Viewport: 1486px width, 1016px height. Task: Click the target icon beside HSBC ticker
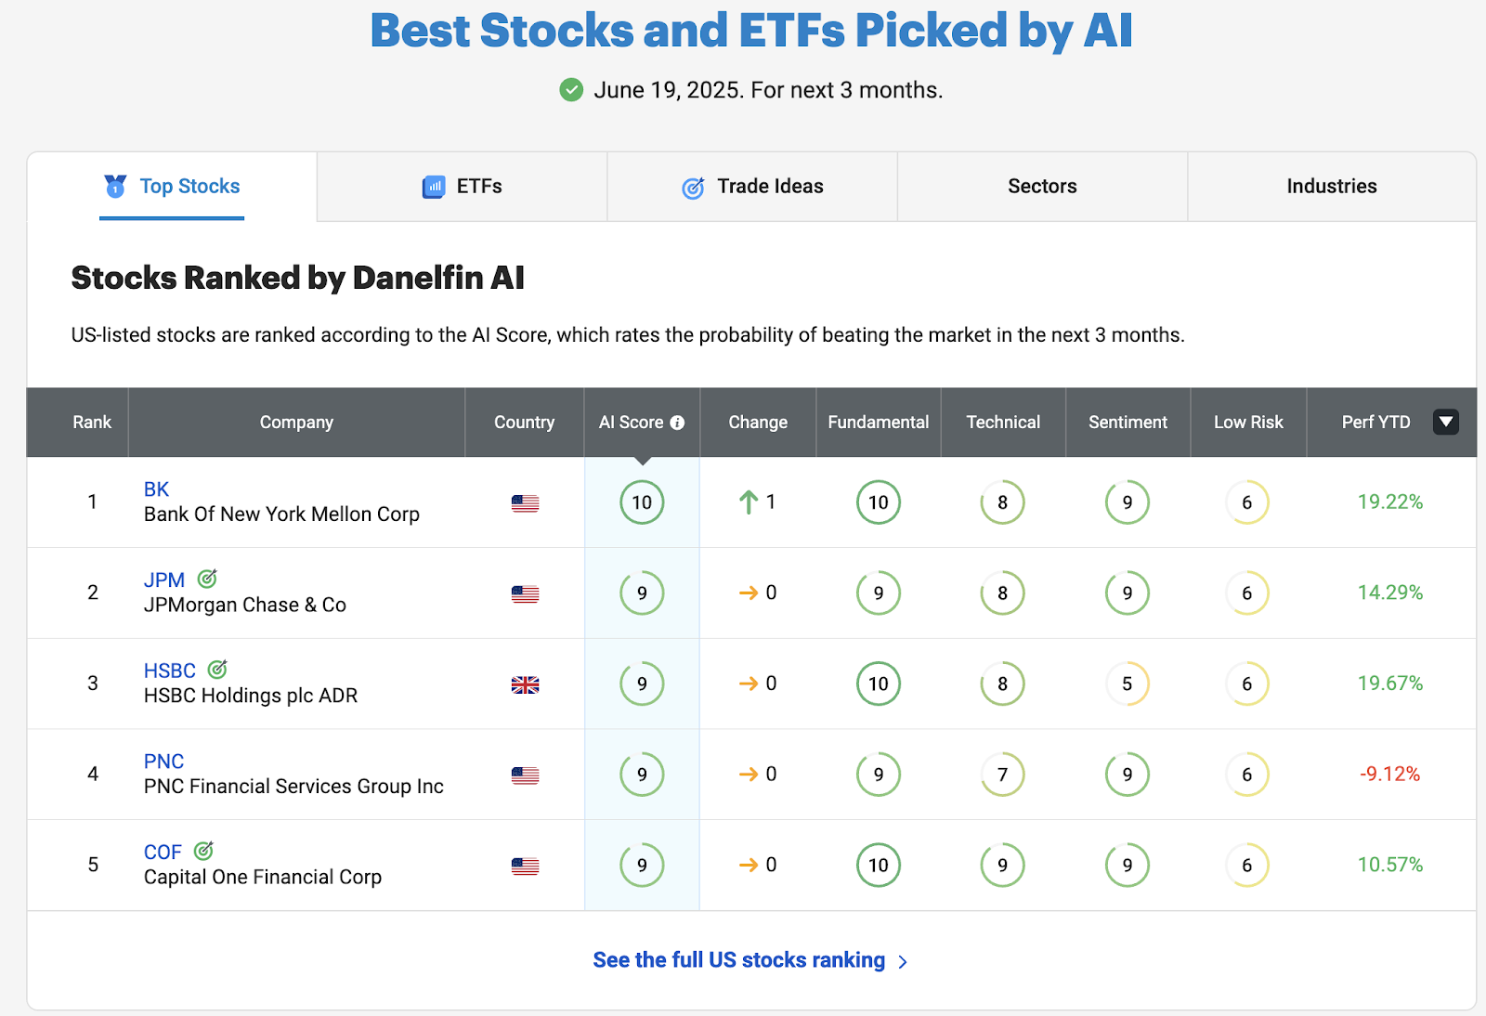217,669
